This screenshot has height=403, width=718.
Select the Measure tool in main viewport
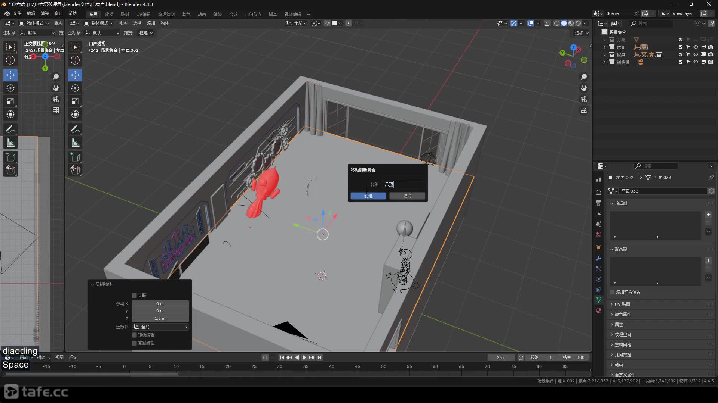tap(75, 143)
